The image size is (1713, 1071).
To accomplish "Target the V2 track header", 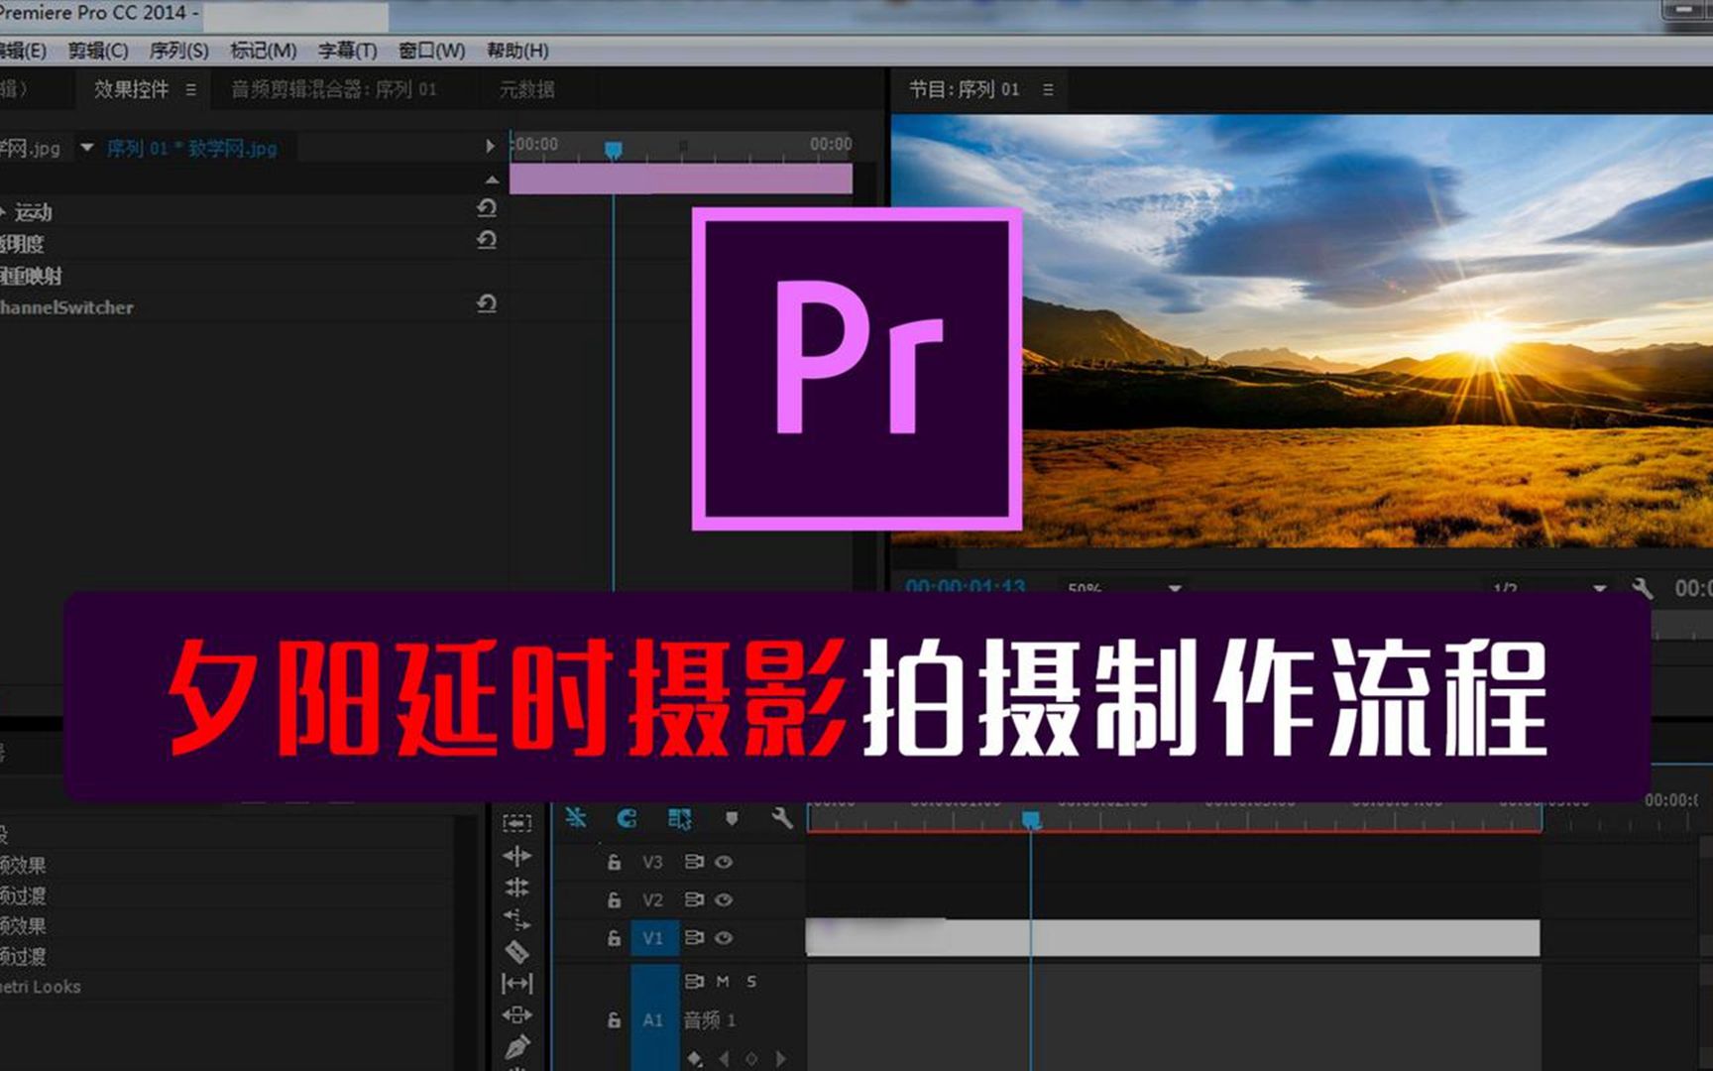I will 652,899.
